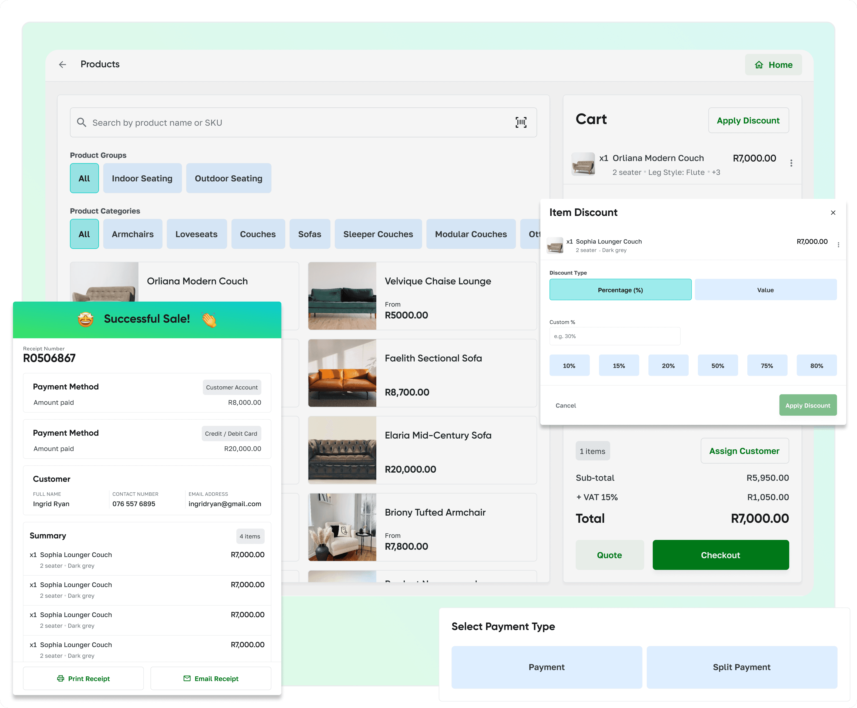This screenshot has width=857, height=708.
Task: Click the Custom % input field
Action: (614, 336)
